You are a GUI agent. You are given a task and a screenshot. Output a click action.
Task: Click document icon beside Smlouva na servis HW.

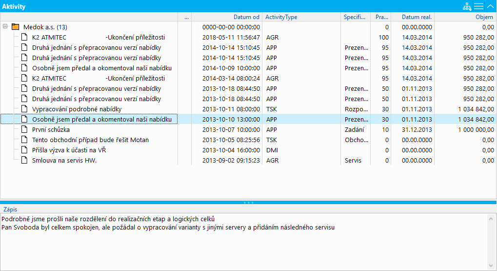(x=24, y=161)
